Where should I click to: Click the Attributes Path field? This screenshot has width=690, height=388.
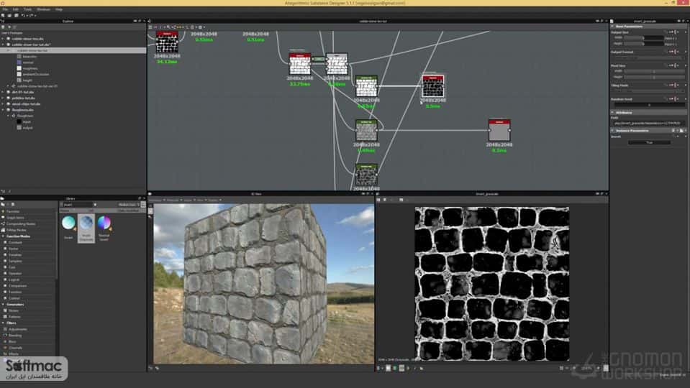[649, 123]
